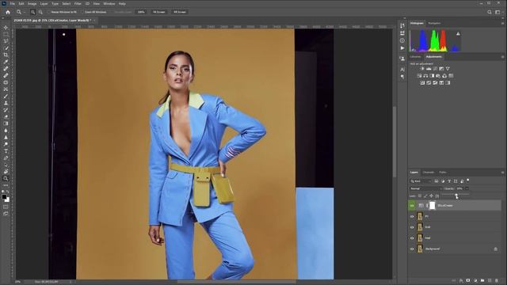Image resolution: width=507 pixels, height=285 pixels.
Task: Open the Window menu
Action: pyautogui.click(x=109, y=3)
